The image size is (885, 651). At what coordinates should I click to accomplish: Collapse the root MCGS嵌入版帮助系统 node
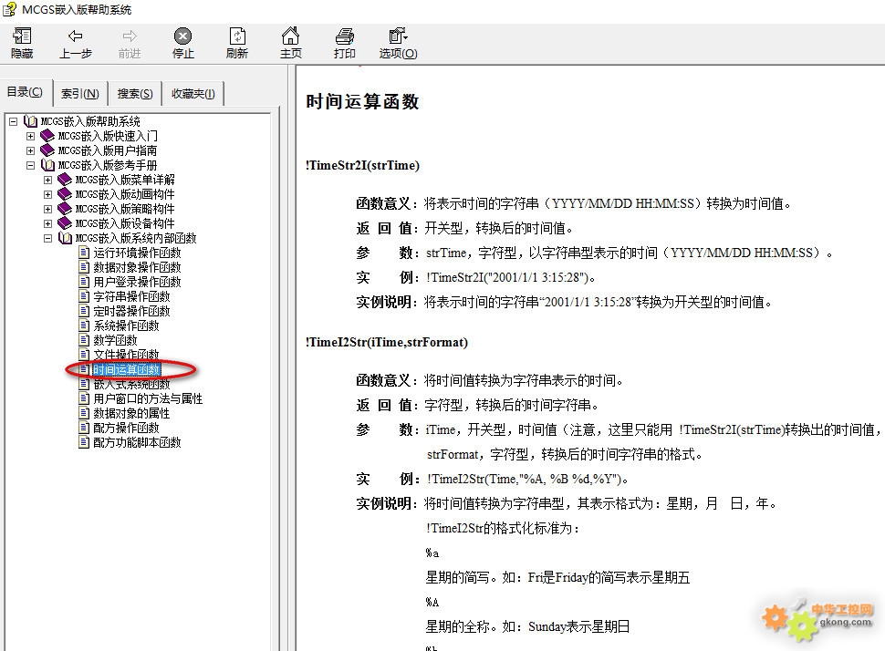tap(13, 121)
